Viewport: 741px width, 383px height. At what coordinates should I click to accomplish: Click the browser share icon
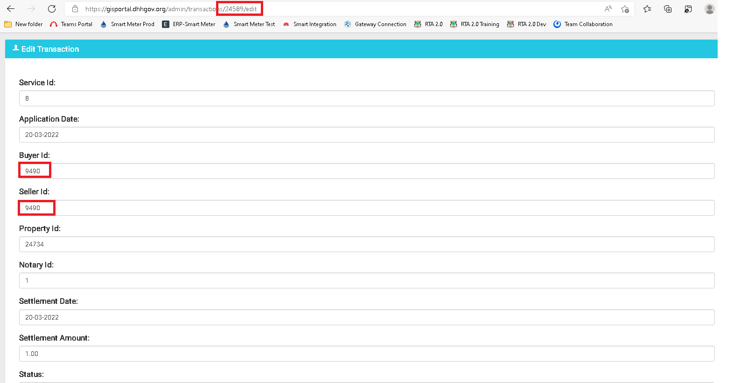click(x=688, y=9)
